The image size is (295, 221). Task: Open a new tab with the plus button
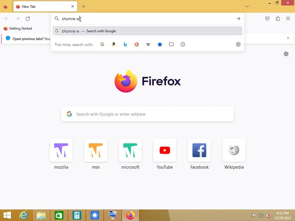(83, 7)
